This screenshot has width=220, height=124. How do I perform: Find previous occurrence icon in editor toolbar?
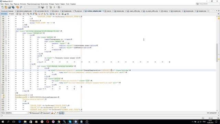31,14
